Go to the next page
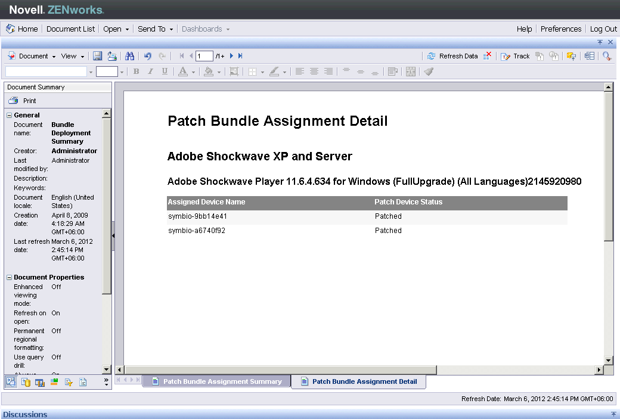This screenshot has width=620, height=419. (232, 56)
